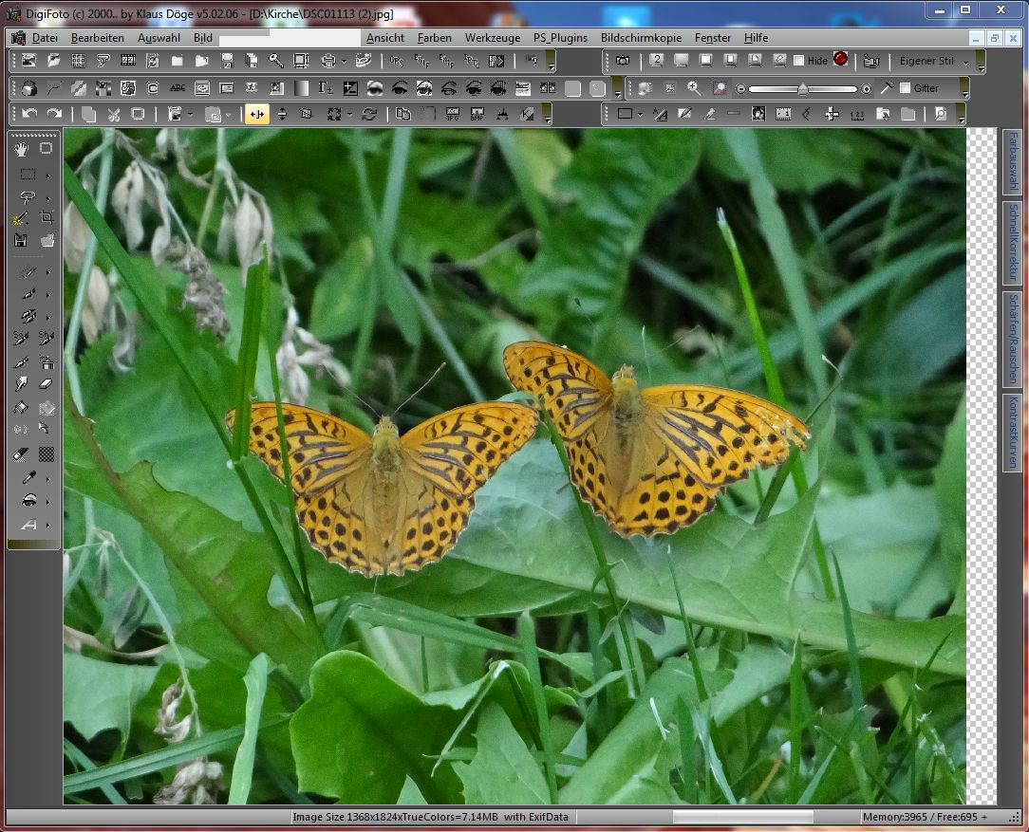Select the Crop tool in toolbox
This screenshot has width=1029, height=832.
click(x=47, y=218)
